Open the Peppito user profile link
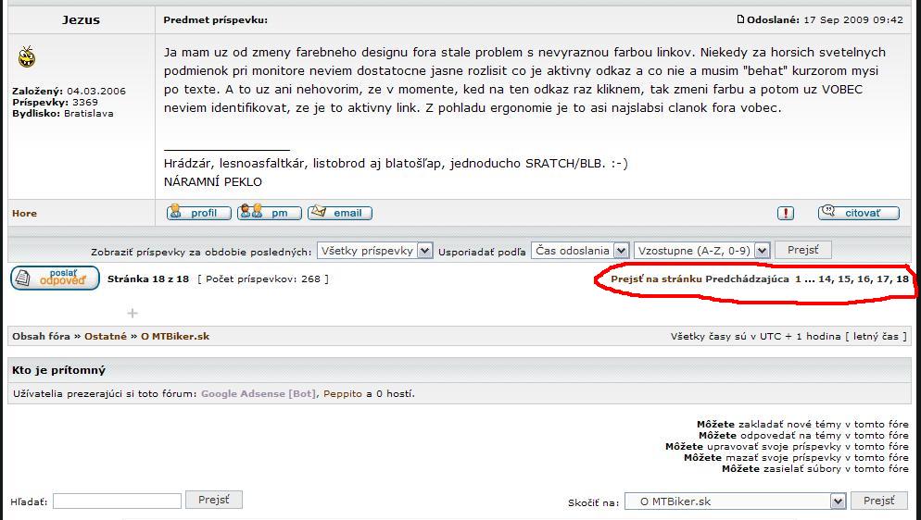 pyautogui.click(x=342, y=394)
